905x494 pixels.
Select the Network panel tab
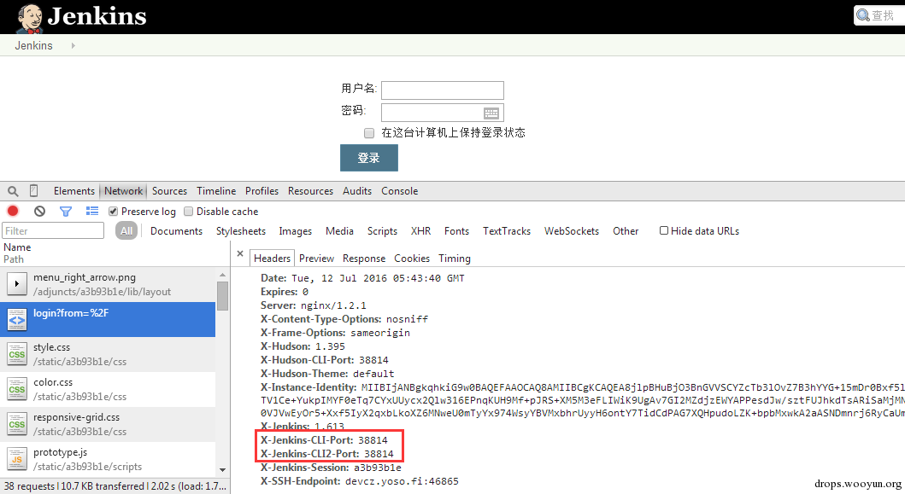pyautogui.click(x=124, y=191)
